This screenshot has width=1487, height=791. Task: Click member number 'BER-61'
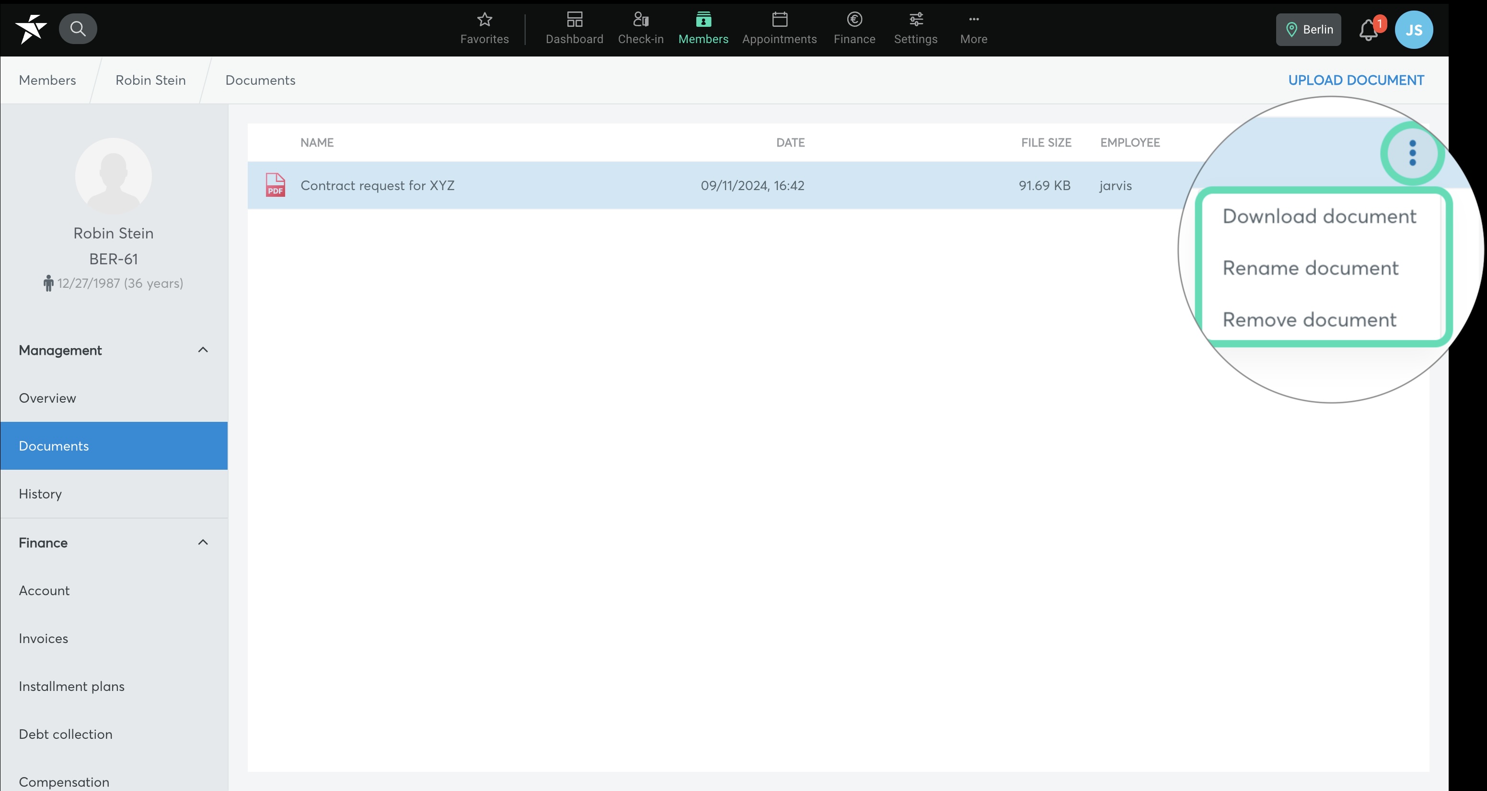114,259
